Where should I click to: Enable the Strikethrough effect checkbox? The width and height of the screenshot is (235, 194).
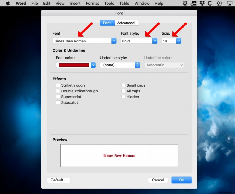pos(58,85)
